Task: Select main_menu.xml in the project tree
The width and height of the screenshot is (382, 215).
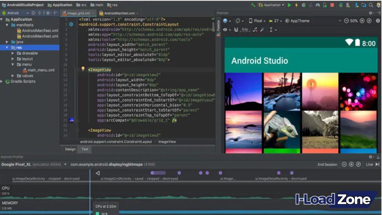Action: click(41, 71)
